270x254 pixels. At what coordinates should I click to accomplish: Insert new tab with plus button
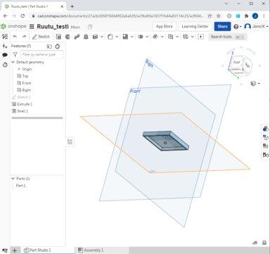coord(15,250)
